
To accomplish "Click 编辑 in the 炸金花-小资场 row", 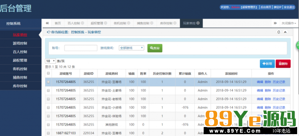I will click(260, 107).
